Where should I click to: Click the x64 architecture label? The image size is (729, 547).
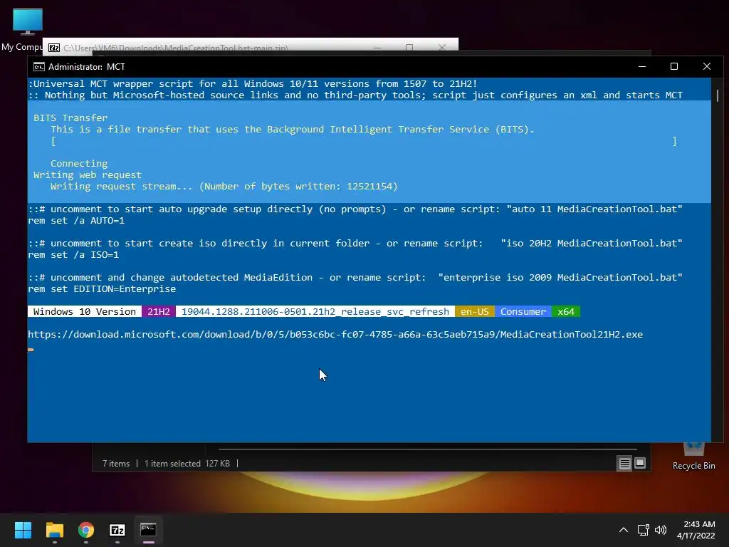[x=566, y=312]
